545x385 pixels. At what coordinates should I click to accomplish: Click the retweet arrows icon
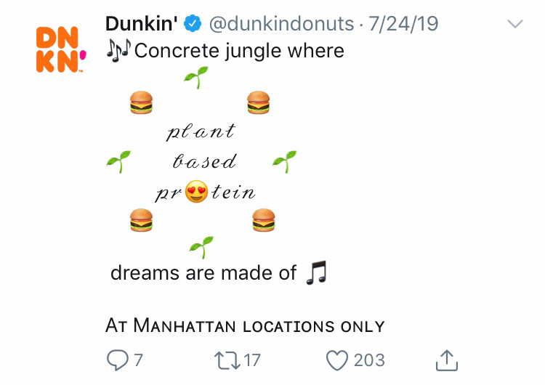[x=227, y=360]
